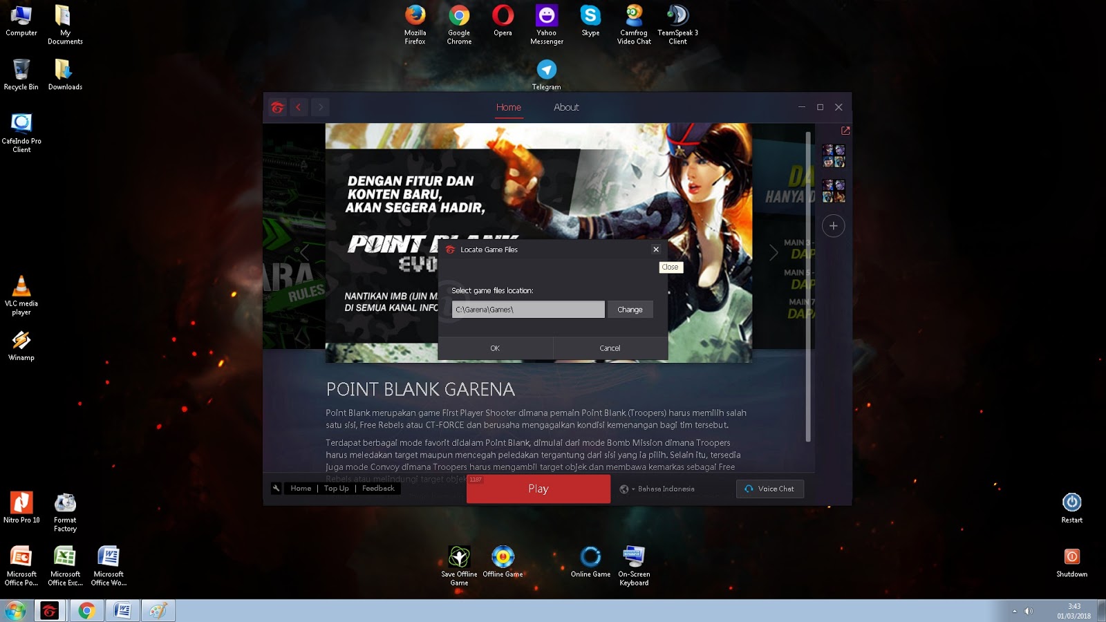Switch to the Home tab in Garena
The height and width of the screenshot is (622, 1106).
[x=509, y=107]
